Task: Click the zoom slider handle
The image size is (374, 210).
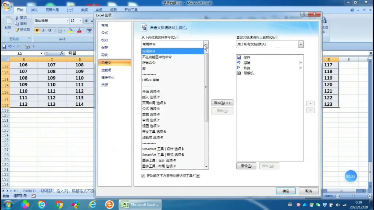Action: click(354, 196)
